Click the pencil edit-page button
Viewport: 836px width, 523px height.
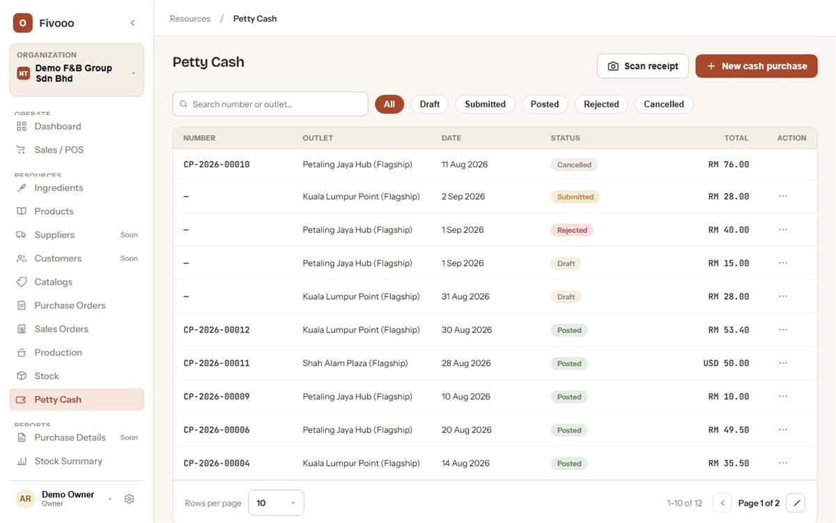(796, 503)
